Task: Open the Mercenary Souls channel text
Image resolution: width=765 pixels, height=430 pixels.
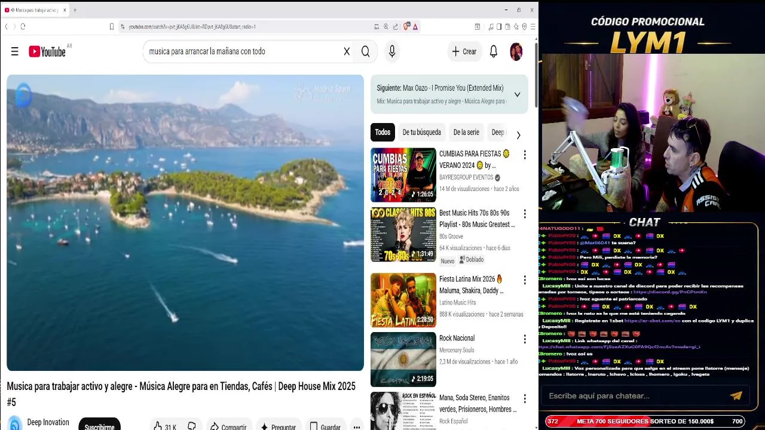Action: (x=457, y=350)
